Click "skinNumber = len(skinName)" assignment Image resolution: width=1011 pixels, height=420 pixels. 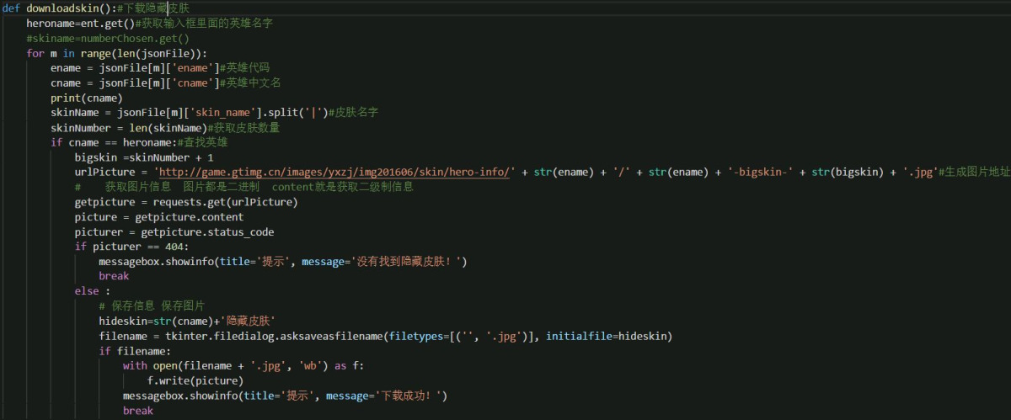coord(129,128)
